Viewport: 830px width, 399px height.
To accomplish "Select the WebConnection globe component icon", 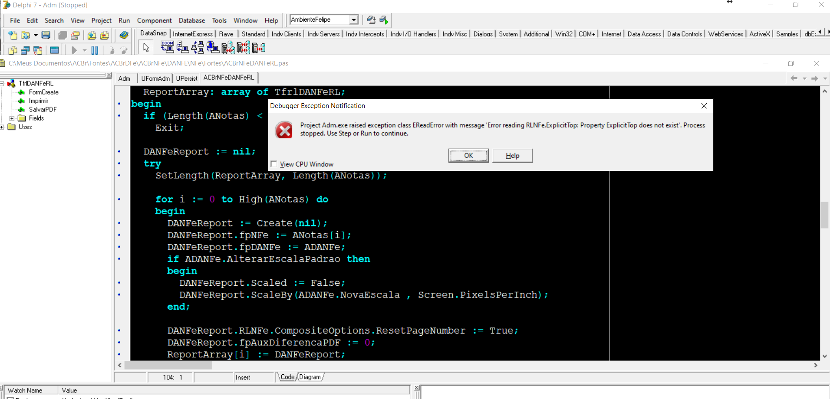I will pos(213,47).
